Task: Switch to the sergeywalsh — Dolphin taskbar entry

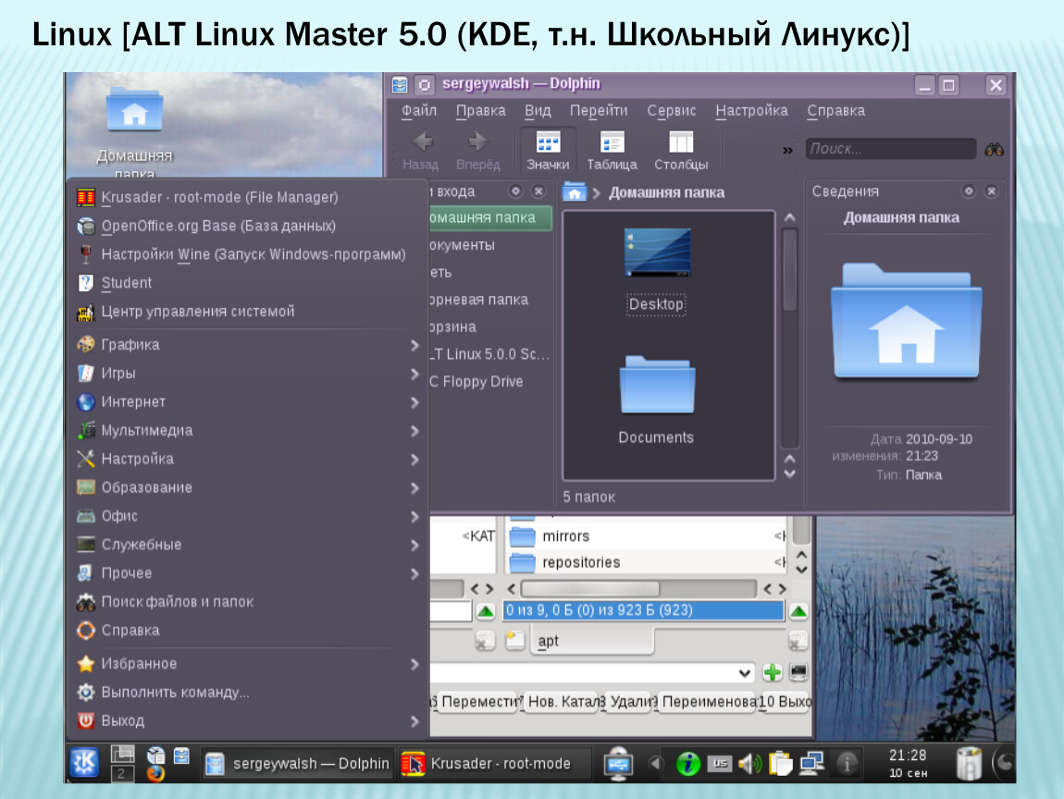Action: click(298, 764)
